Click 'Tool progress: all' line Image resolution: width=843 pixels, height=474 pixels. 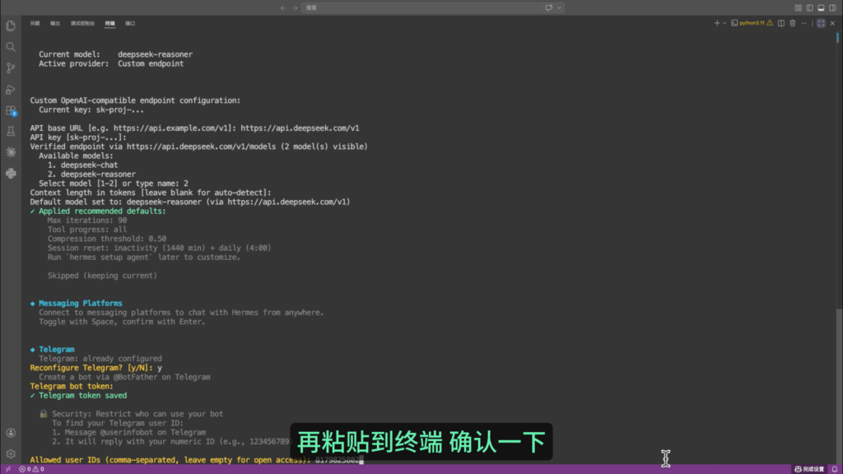87,230
